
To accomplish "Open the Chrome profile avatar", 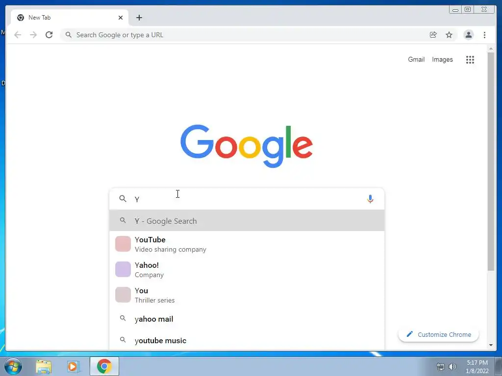I will 468,35.
